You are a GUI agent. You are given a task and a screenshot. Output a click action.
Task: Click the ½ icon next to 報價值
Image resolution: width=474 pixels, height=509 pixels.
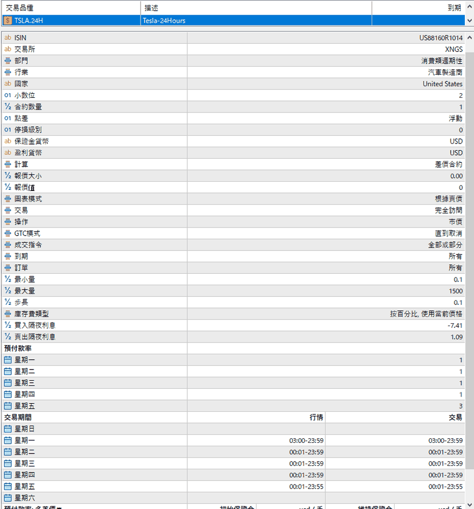(x=8, y=187)
